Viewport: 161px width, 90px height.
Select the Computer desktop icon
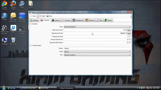(5, 41)
